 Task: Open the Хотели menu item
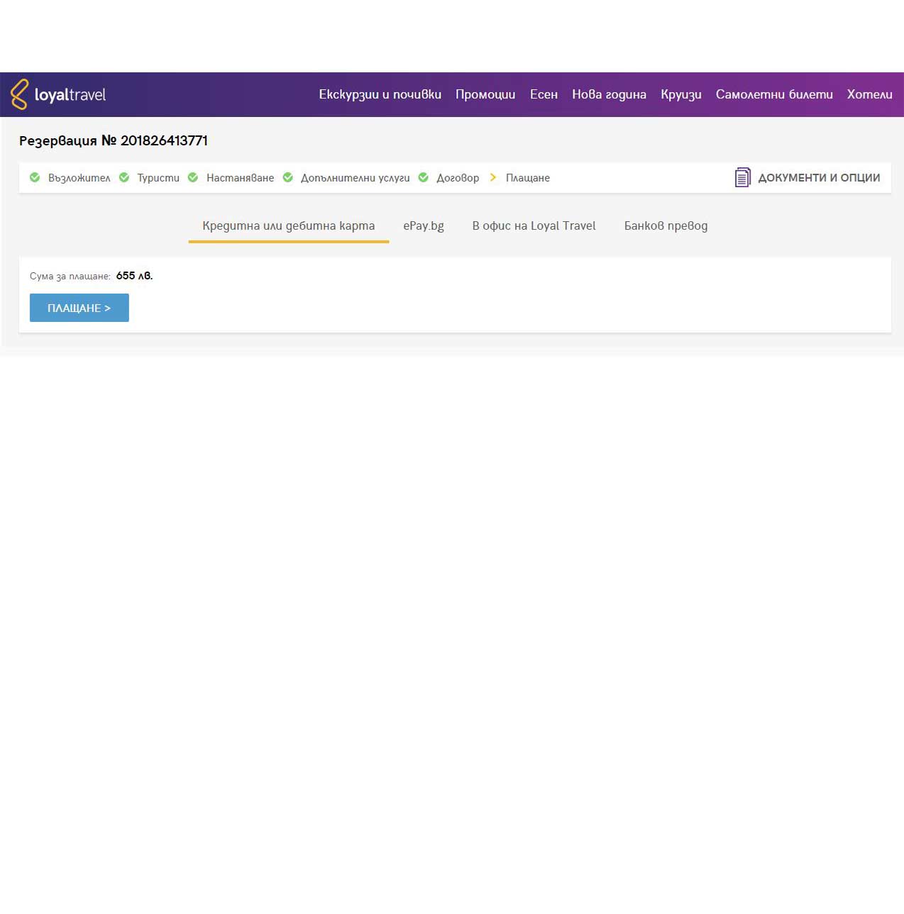click(x=869, y=94)
